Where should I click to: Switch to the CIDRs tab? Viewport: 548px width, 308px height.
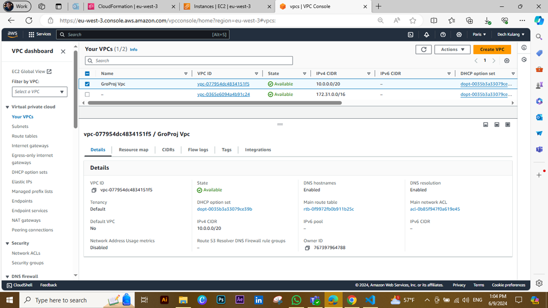pos(168,150)
